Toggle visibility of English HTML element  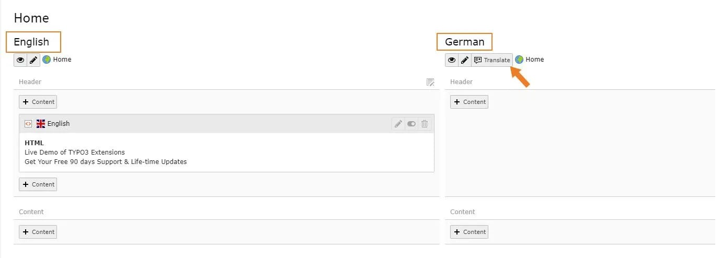coord(411,124)
